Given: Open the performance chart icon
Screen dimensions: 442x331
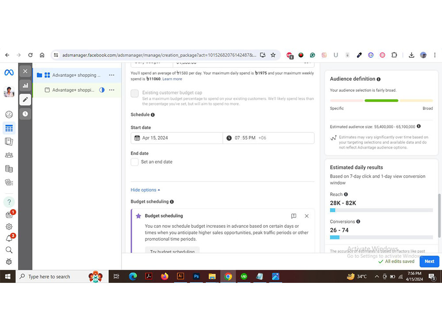Looking at the screenshot, I should tap(25, 85).
